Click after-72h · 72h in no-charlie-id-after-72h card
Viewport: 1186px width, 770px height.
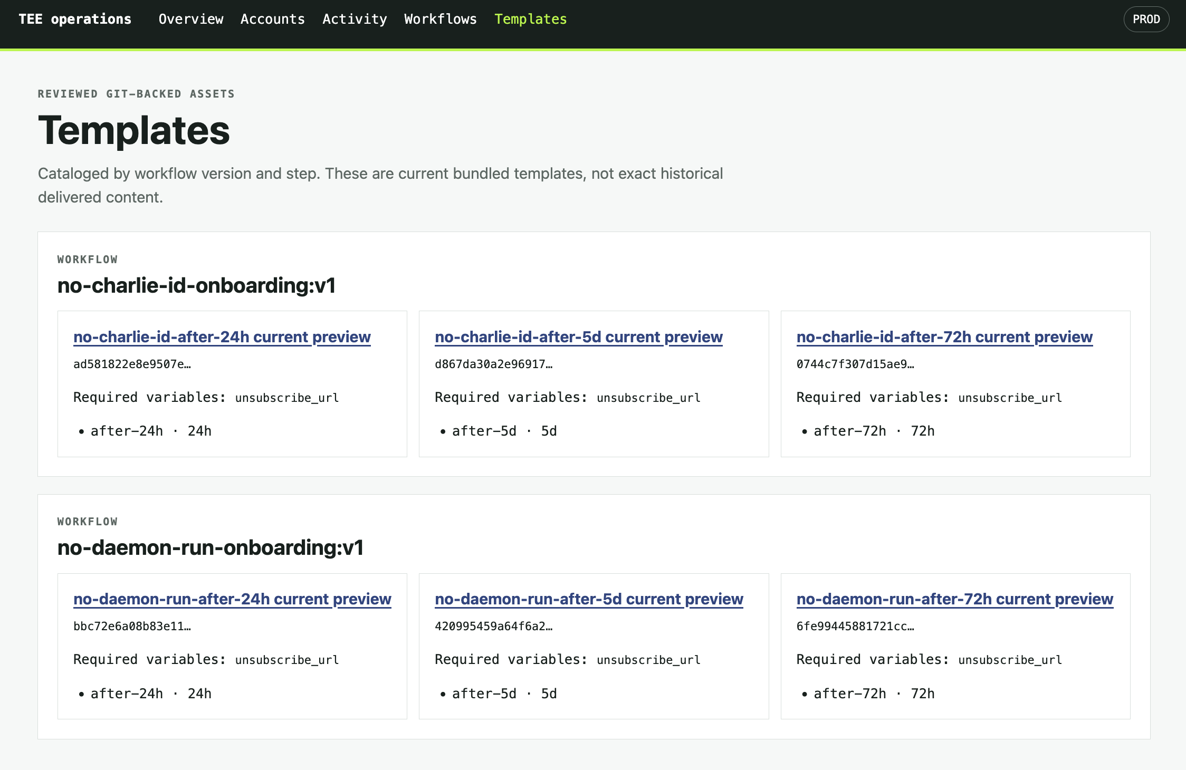[874, 431]
